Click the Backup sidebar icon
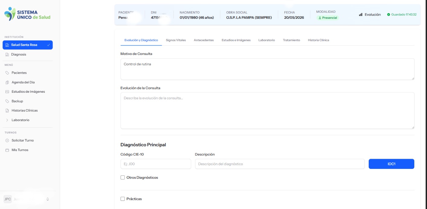Viewport: 427px width, 209px height. pos(7,101)
